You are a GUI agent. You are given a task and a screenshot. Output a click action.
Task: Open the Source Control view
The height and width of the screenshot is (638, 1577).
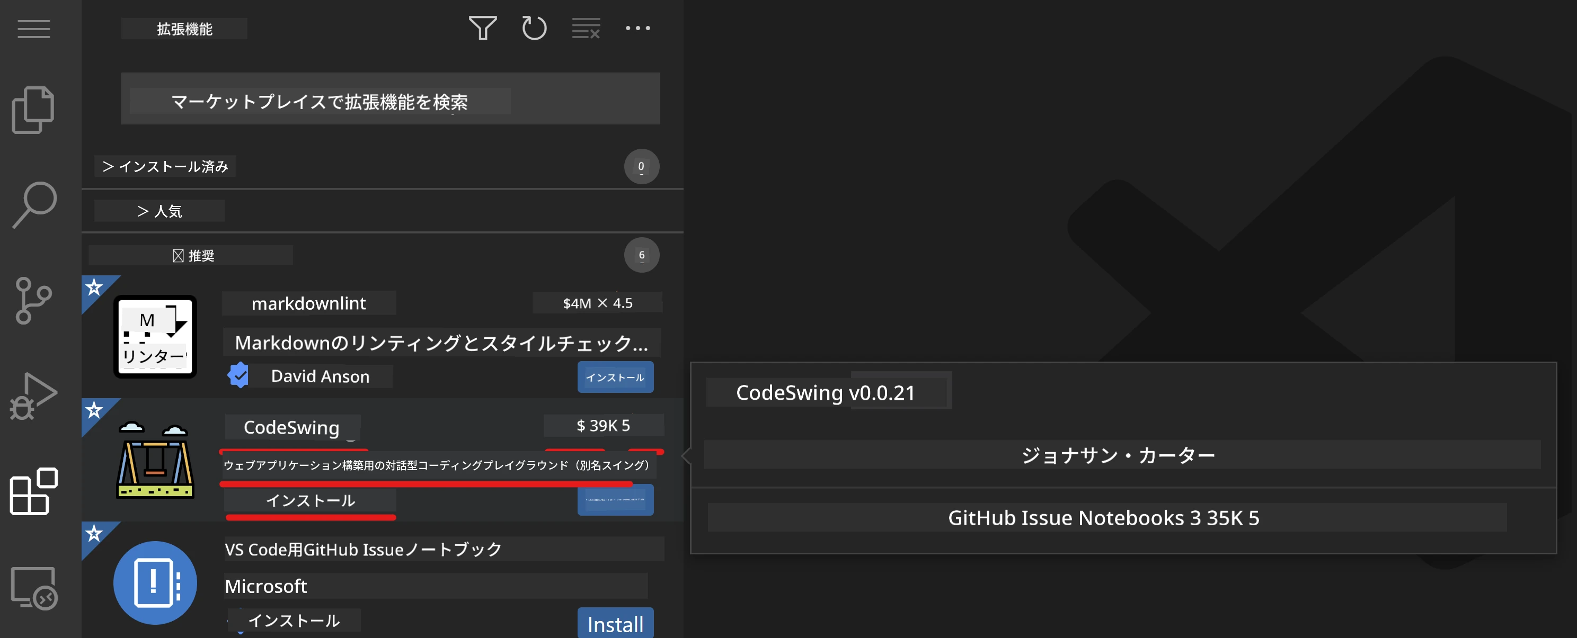(x=34, y=300)
